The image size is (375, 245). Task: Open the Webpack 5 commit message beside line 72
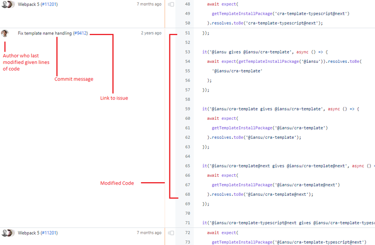(28, 233)
